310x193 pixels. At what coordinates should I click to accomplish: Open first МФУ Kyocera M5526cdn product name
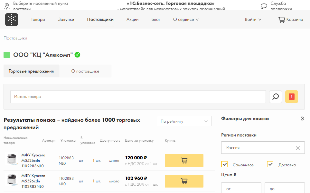(33, 161)
